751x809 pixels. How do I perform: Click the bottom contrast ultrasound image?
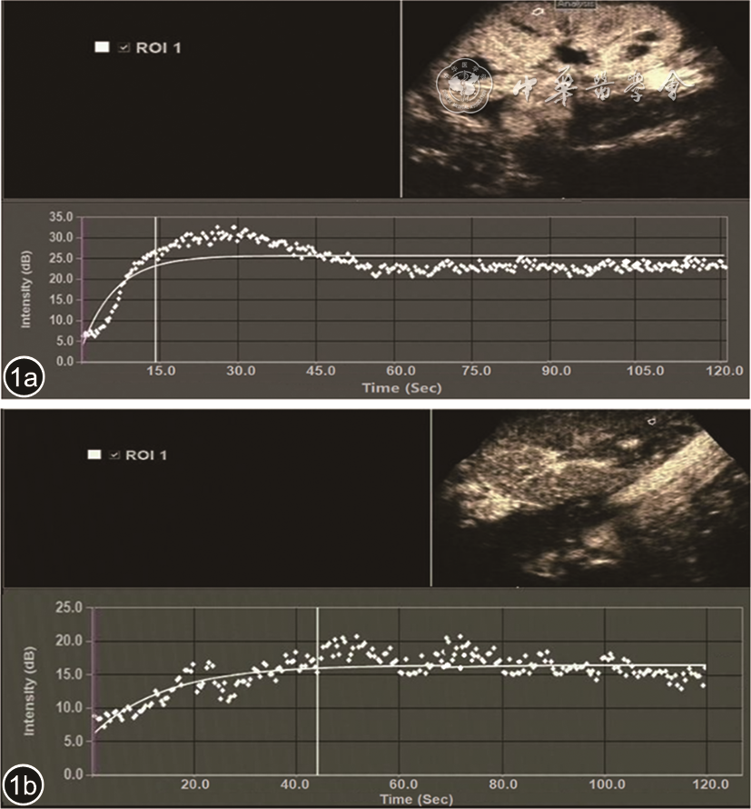point(588,498)
